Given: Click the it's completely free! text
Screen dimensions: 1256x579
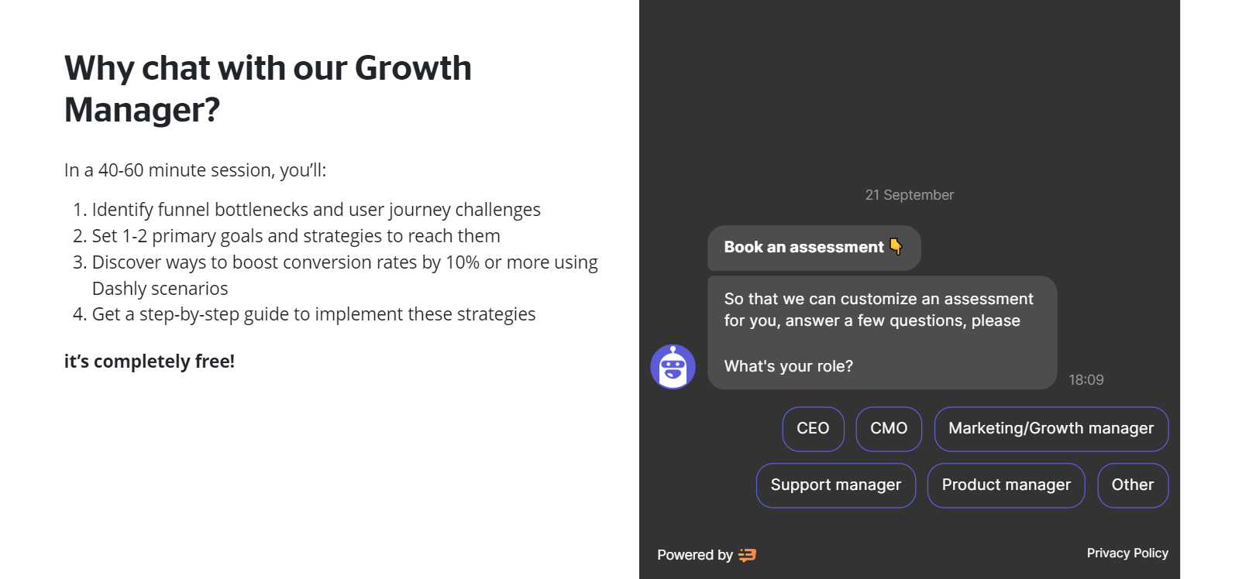Looking at the screenshot, I should point(150,361).
